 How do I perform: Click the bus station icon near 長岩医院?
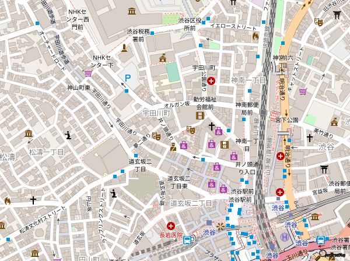tap(188, 239)
